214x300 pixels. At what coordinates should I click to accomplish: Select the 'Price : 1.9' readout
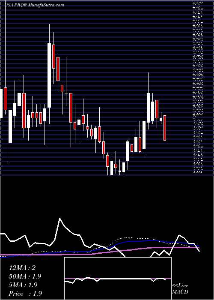[25, 294]
